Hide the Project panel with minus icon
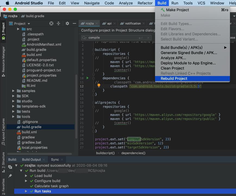This screenshot has height=196, width=236. click(x=74, y=23)
